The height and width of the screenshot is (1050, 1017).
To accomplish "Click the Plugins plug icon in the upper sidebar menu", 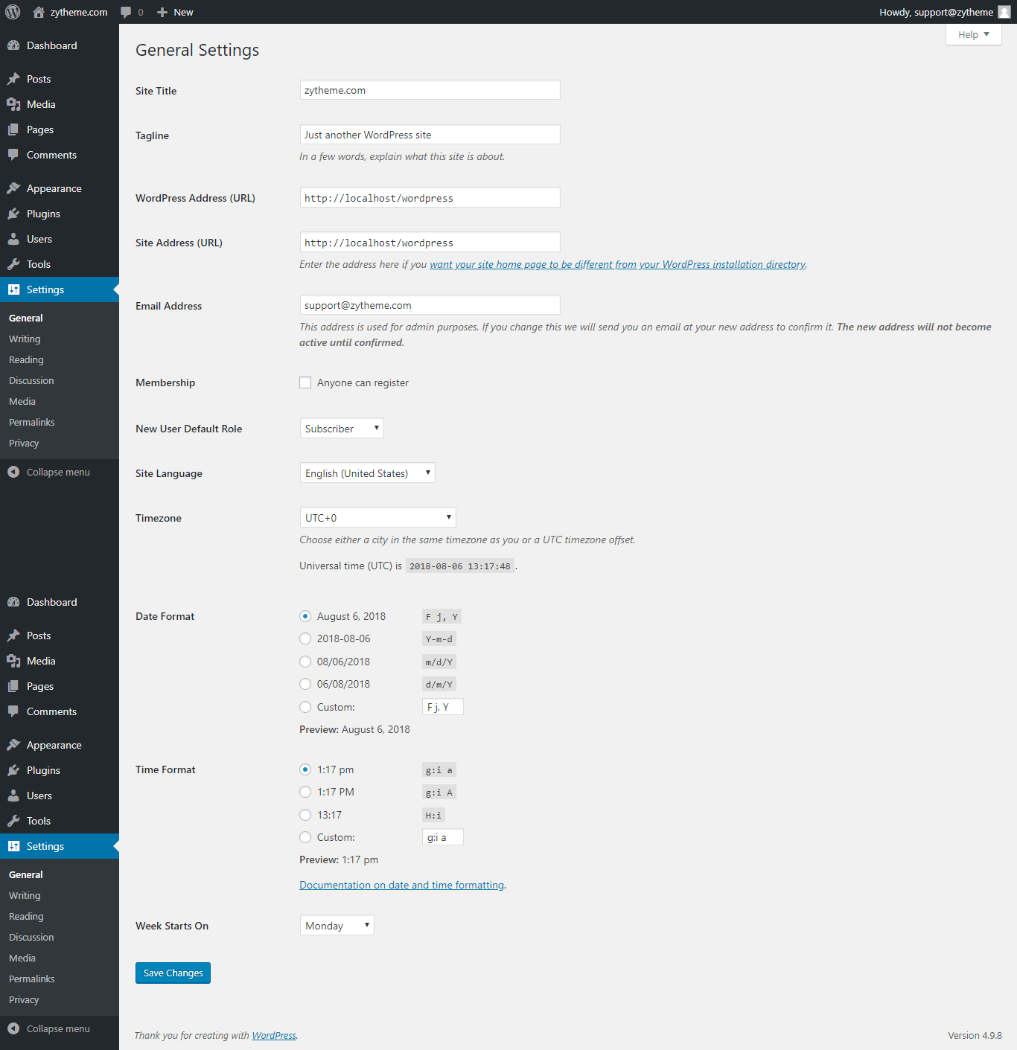I will pyautogui.click(x=13, y=214).
